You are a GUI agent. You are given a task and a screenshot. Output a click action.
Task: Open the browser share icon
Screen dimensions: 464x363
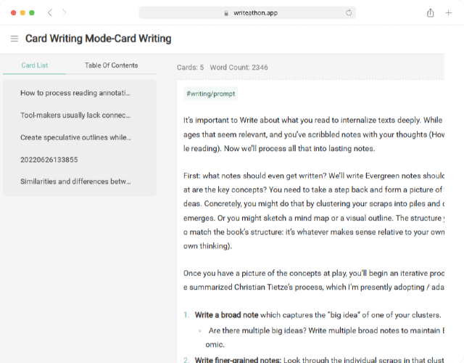430,13
